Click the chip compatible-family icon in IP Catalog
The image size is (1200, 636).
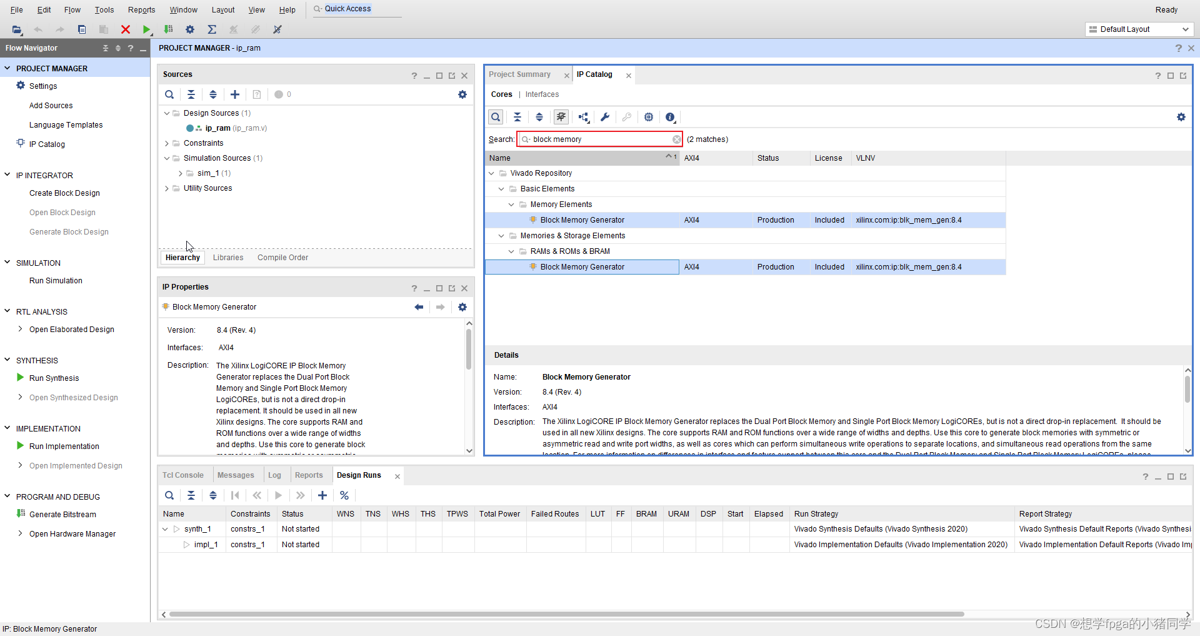click(649, 117)
